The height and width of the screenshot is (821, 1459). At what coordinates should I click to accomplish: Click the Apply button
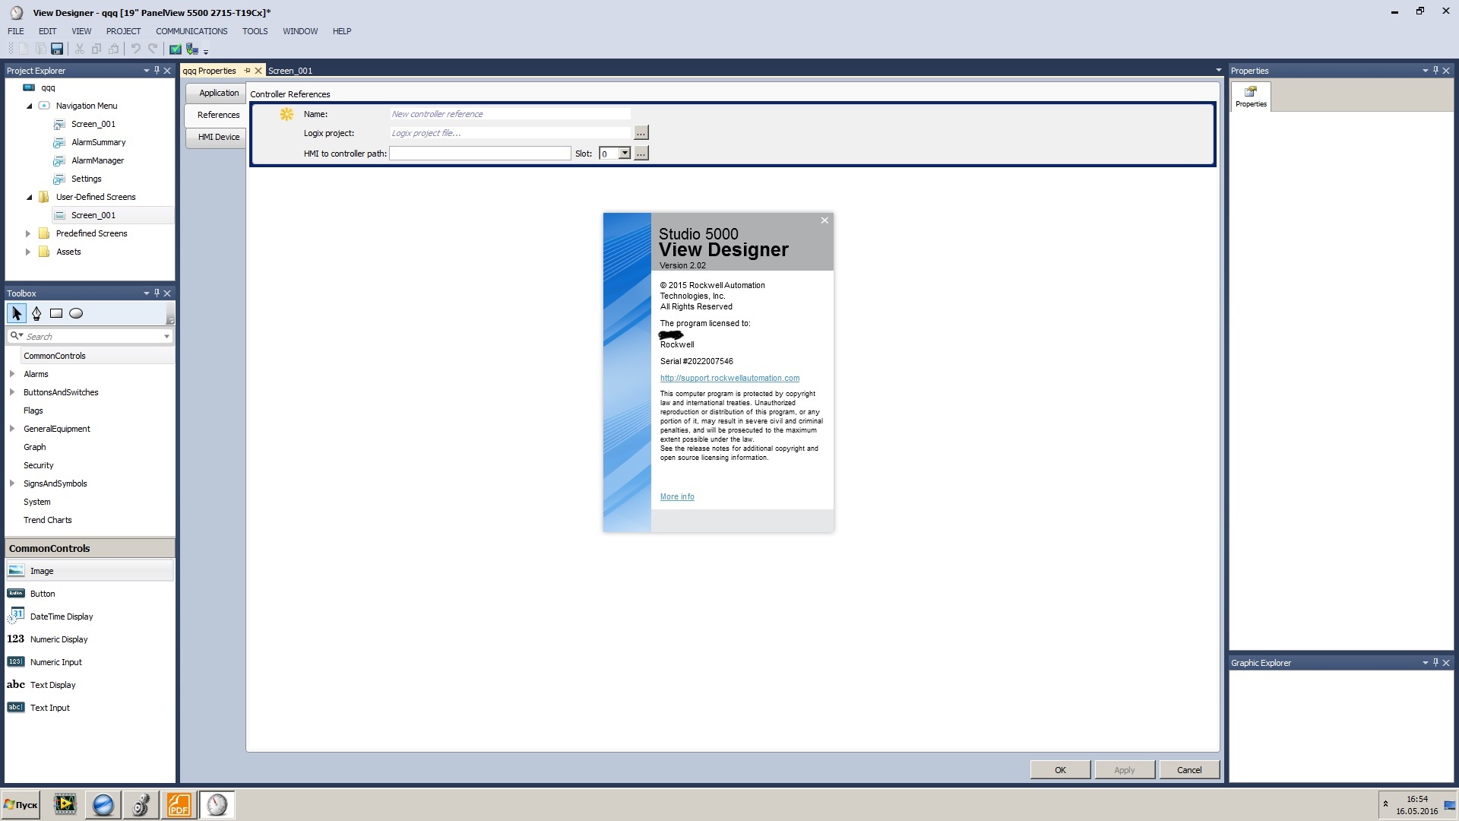[1125, 770]
